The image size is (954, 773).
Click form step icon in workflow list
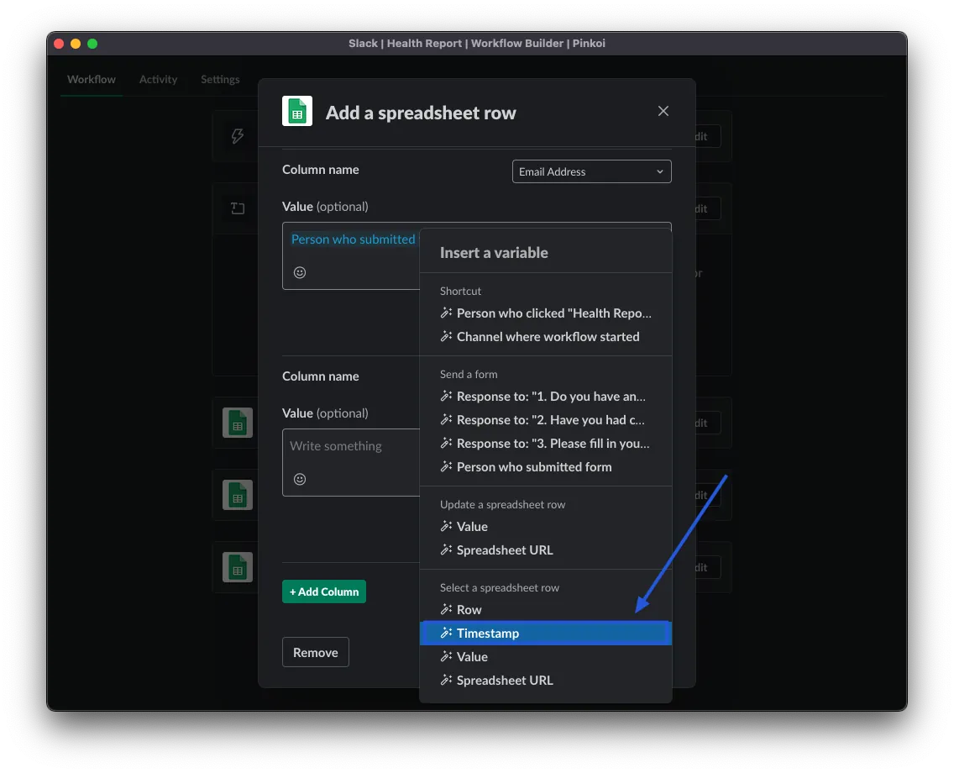(x=238, y=208)
